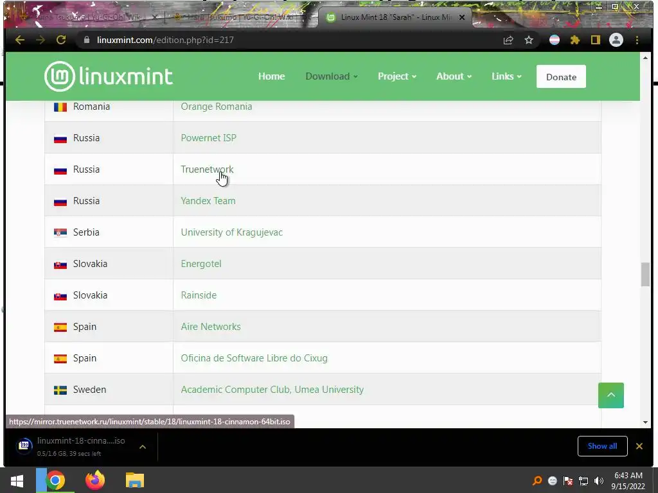Click the browser forward arrow

[x=40, y=40]
